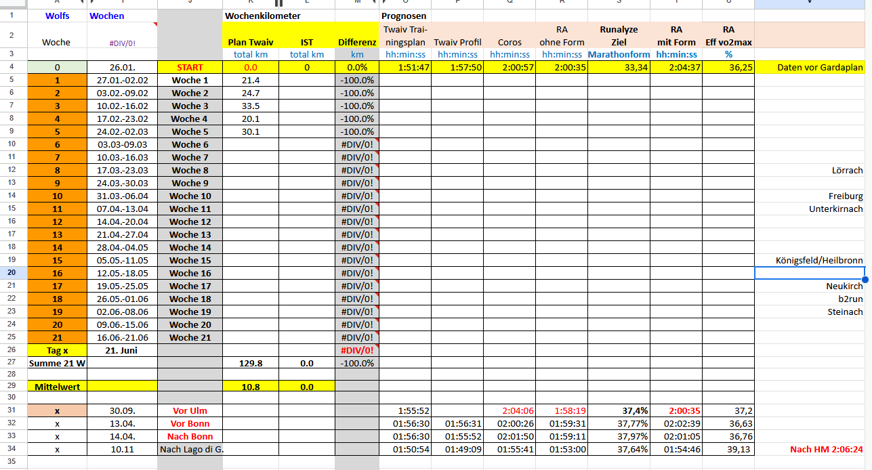Select the '#DIV/0!' cell in Woche 10 row
The height and width of the screenshot is (470, 872).
click(x=357, y=196)
